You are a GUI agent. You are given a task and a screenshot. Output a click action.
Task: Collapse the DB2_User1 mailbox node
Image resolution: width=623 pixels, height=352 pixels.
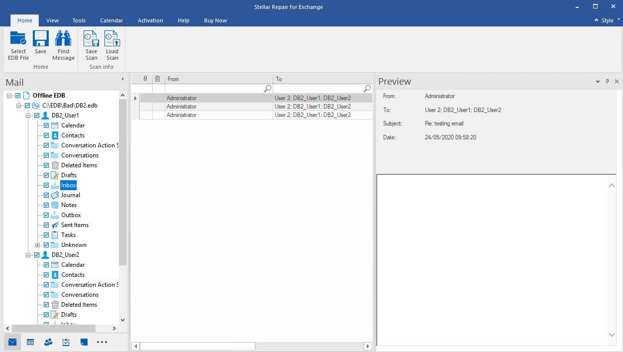(x=28, y=116)
